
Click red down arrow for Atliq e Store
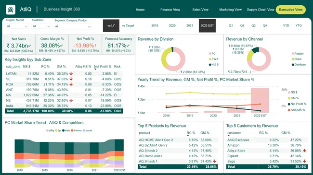304,151
